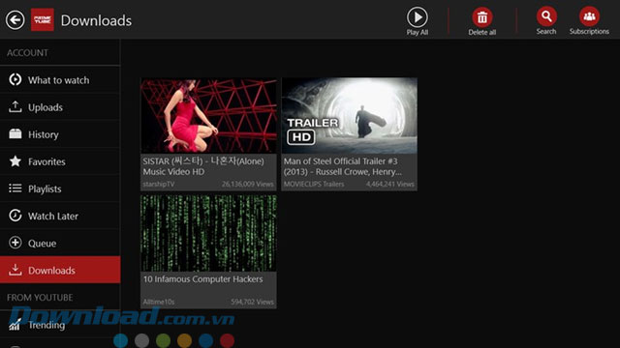Open Trending menu label
This screenshot has width=620, height=348.
(x=46, y=325)
